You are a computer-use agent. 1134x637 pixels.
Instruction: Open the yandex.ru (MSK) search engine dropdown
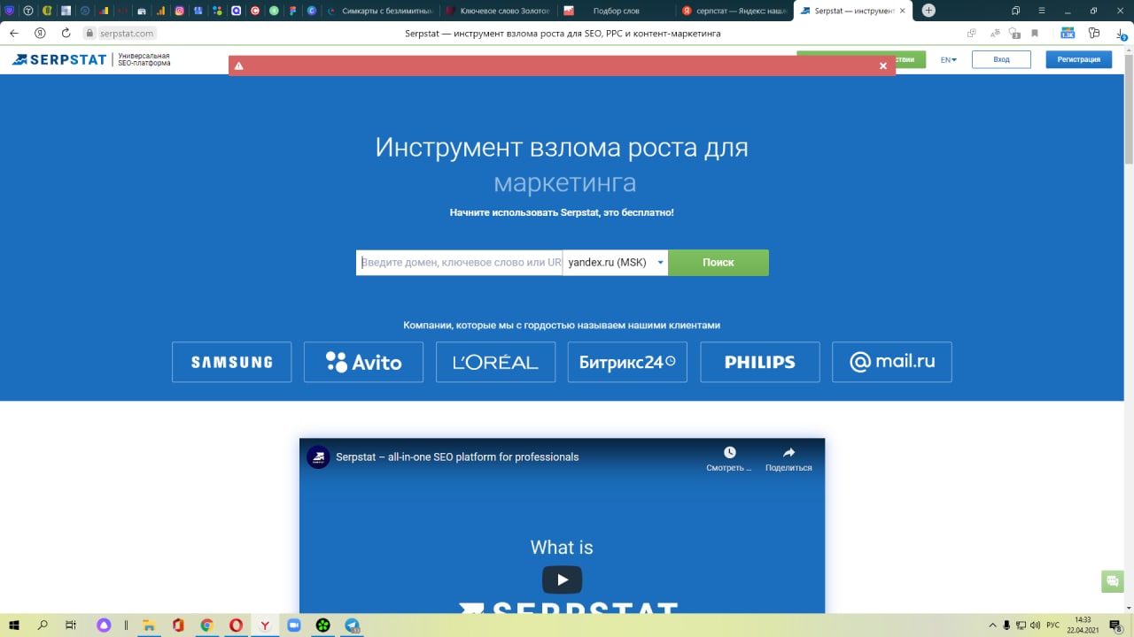click(615, 263)
